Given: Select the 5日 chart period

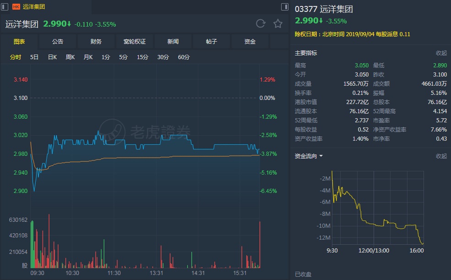Looking at the screenshot, I should (34, 57).
